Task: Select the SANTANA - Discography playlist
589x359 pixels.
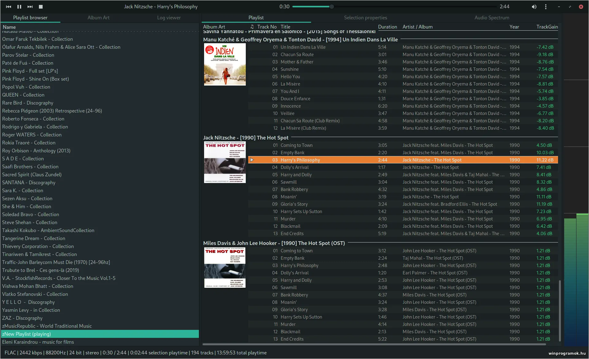Action: tap(29, 182)
